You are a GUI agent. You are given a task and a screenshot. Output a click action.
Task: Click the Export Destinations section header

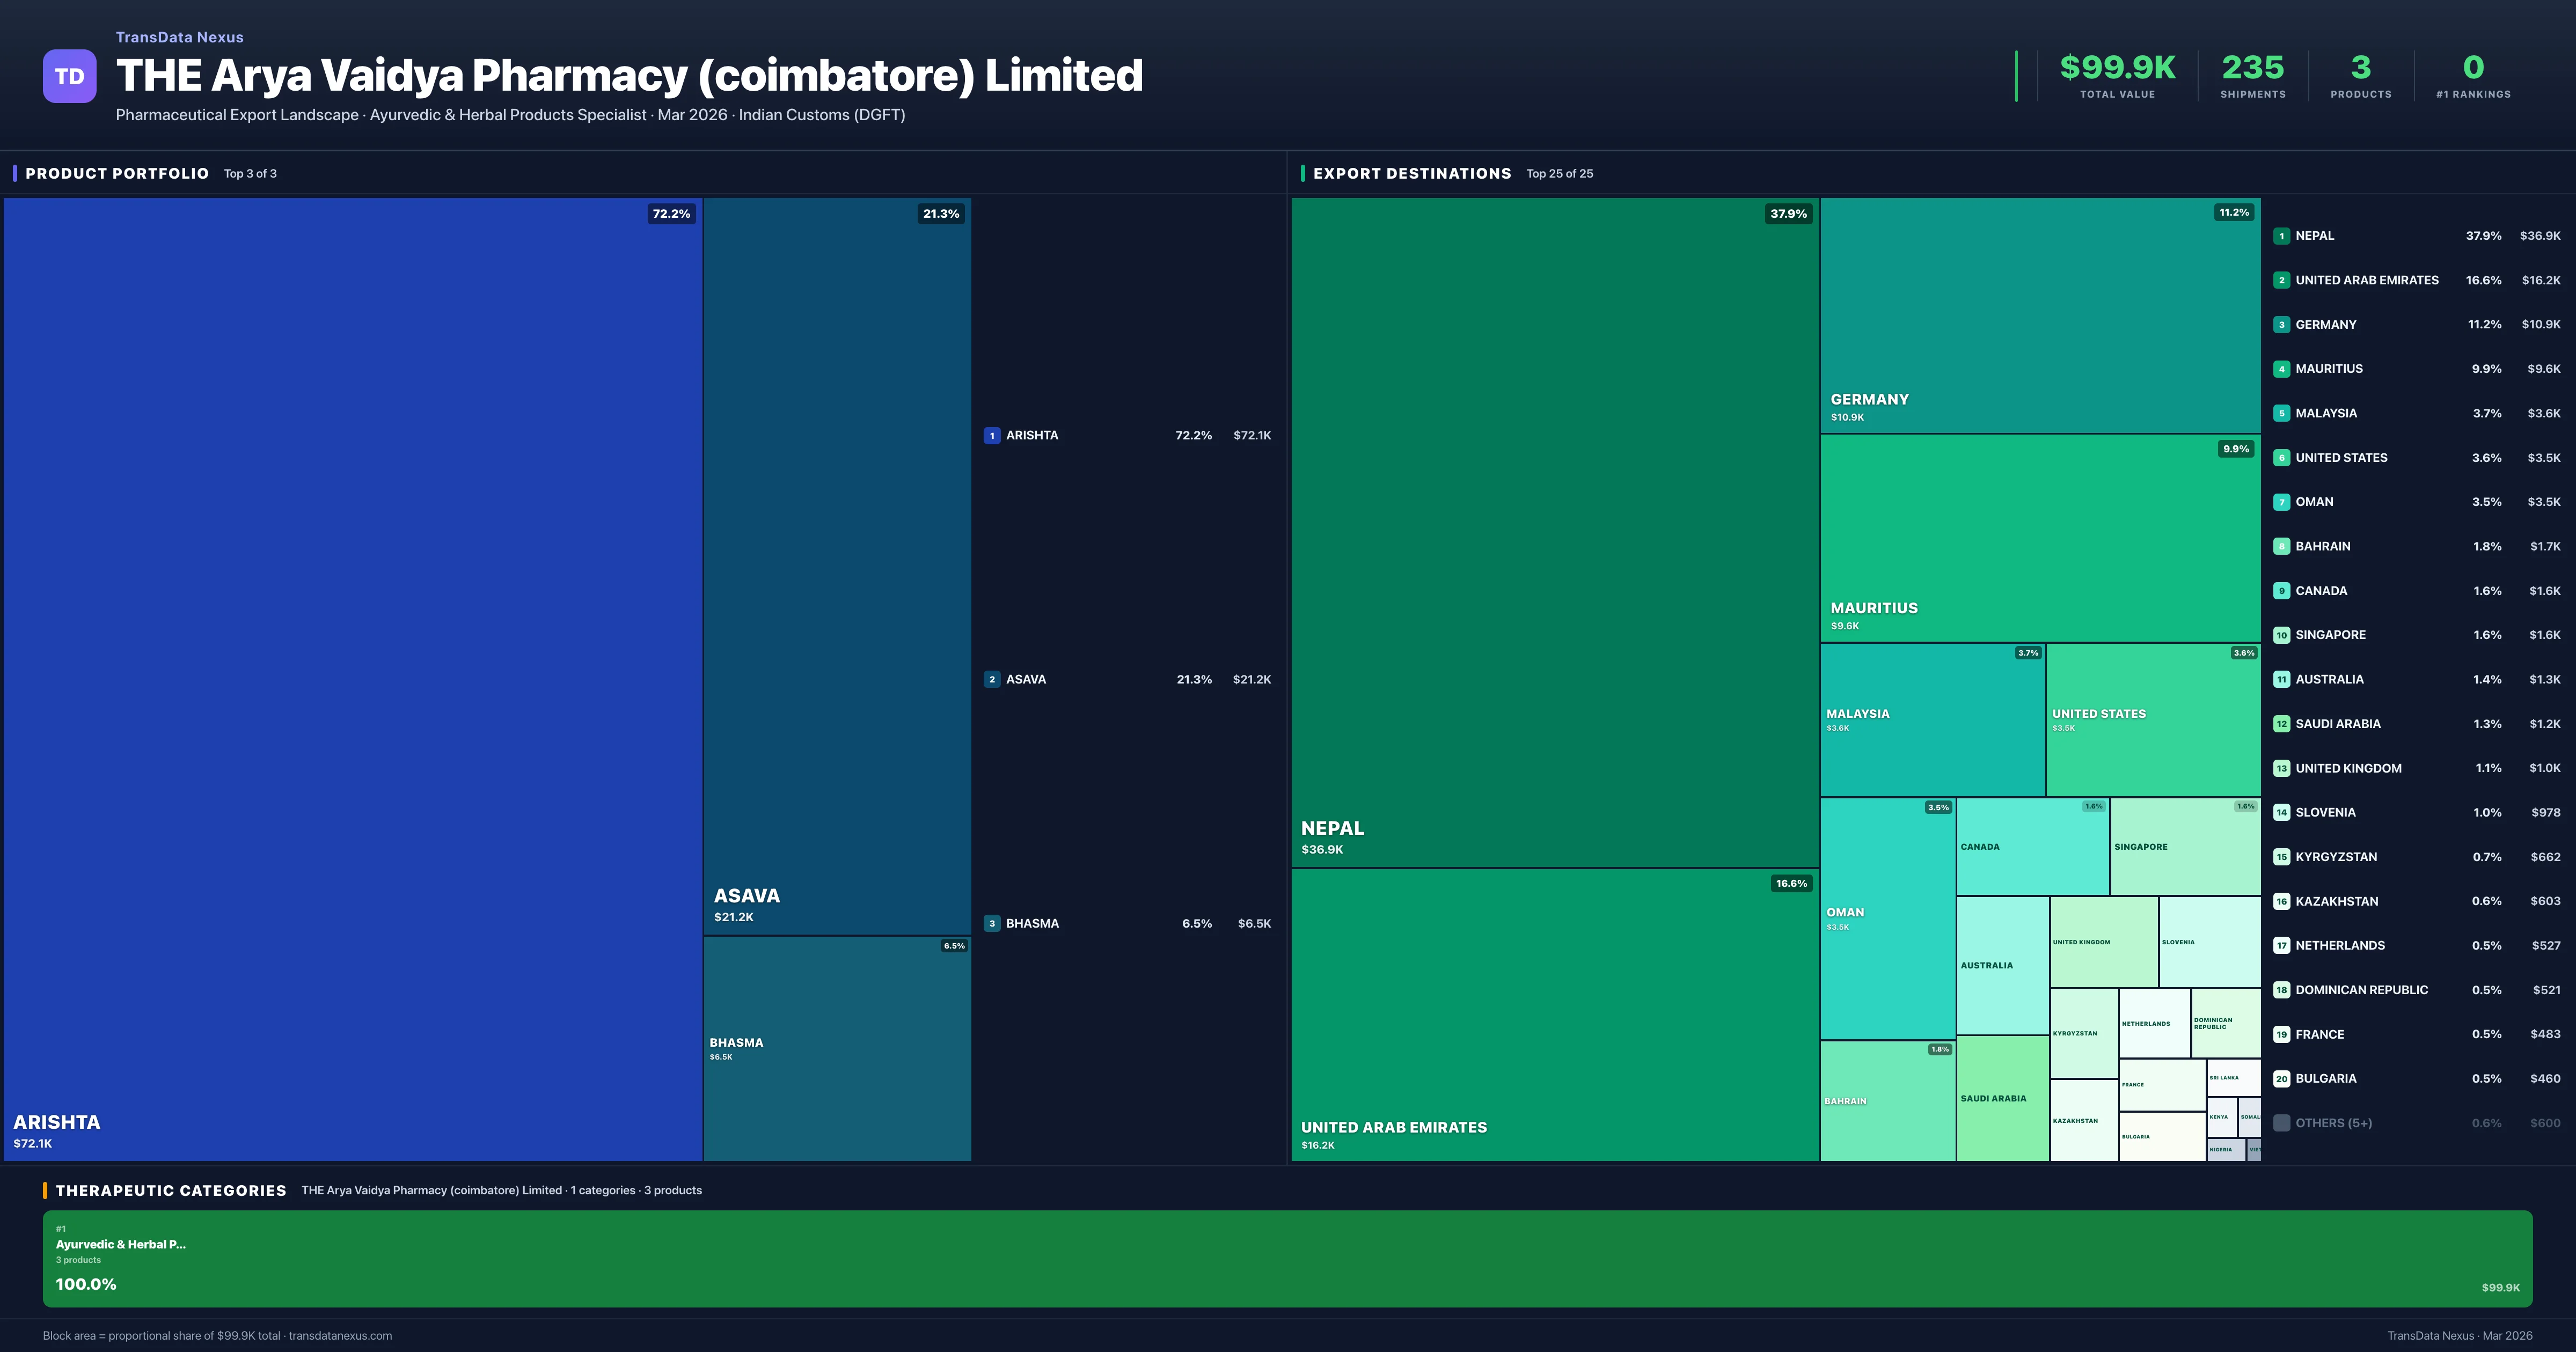pos(1411,174)
